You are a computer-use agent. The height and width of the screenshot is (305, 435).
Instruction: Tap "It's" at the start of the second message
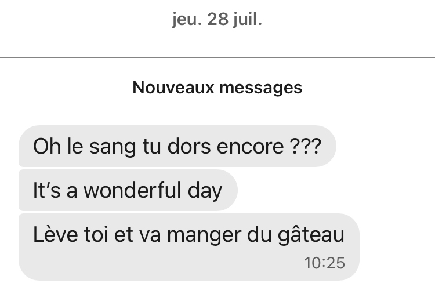[46, 191]
